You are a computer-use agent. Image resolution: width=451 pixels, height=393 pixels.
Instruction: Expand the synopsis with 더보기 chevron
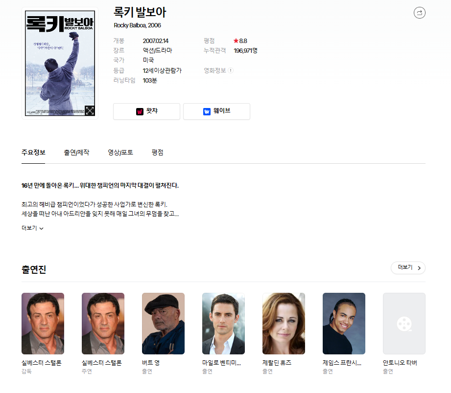point(33,228)
